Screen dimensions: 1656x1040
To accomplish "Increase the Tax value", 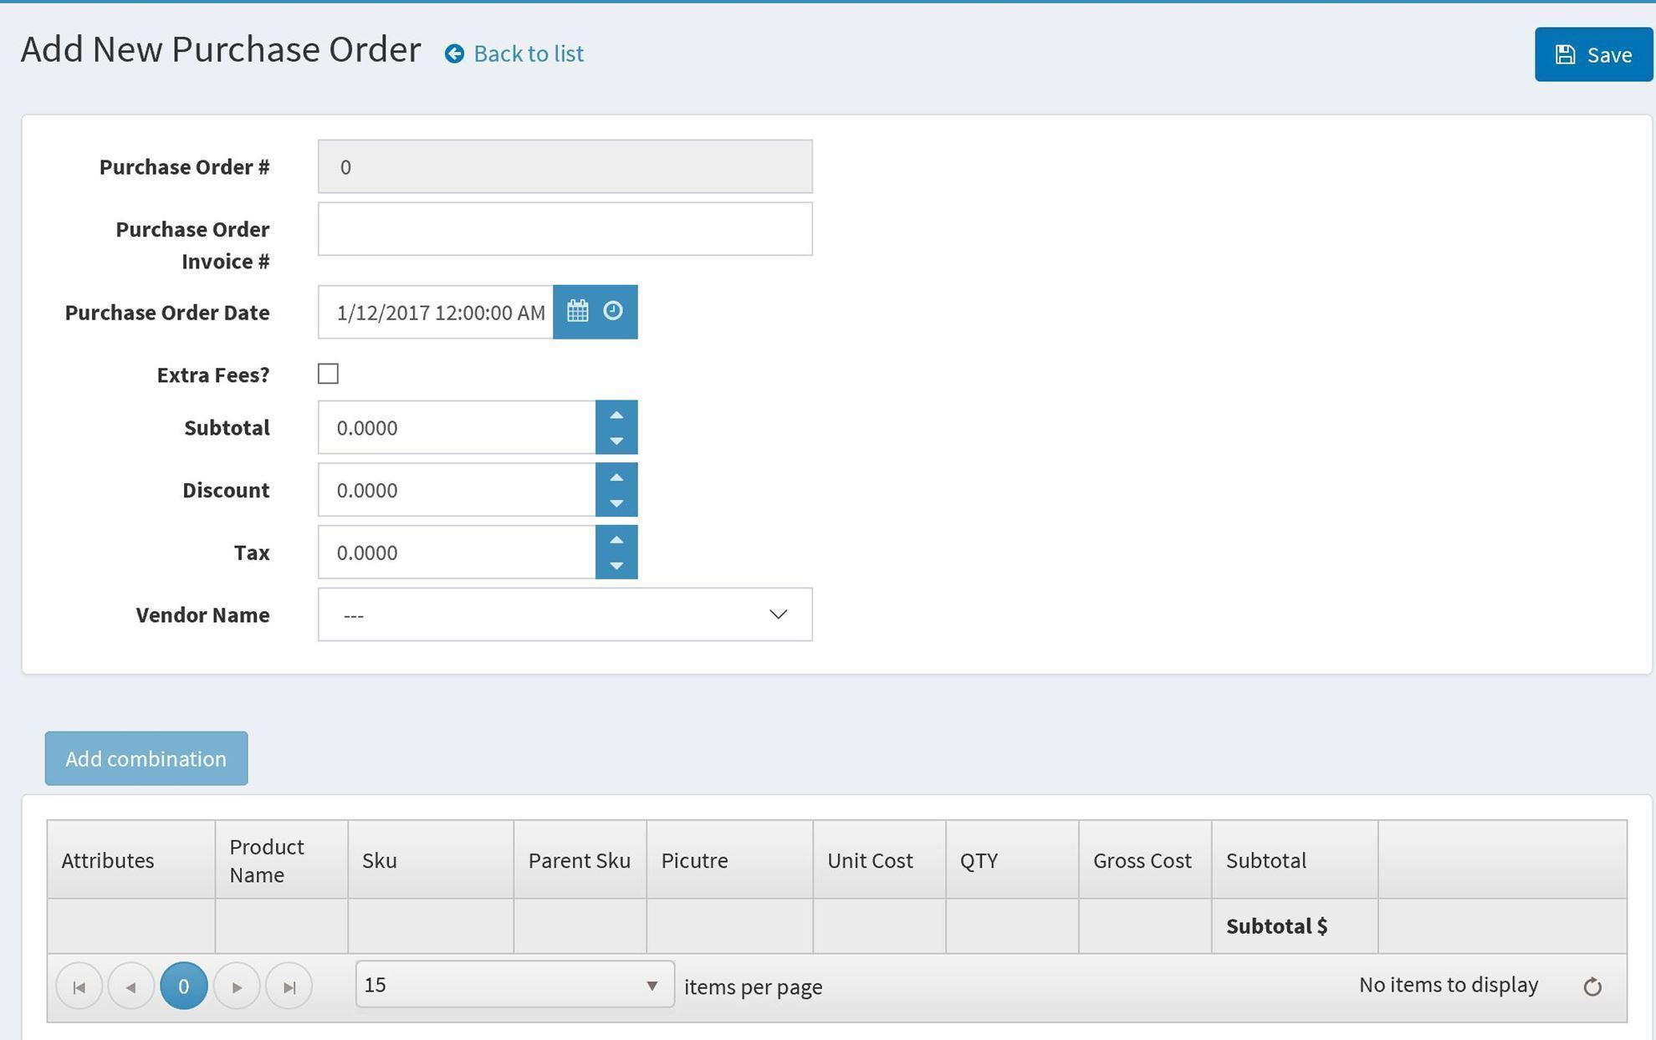I will [x=616, y=540].
